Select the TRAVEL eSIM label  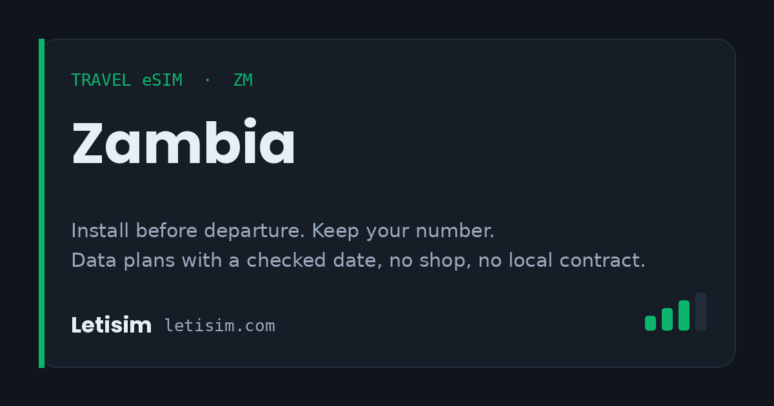(x=126, y=81)
